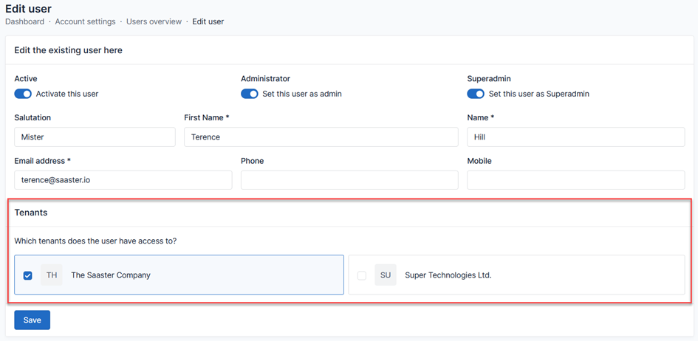
Task: Go to Dashboard breadcrumb link
Action: pyautogui.click(x=24, y=22)
